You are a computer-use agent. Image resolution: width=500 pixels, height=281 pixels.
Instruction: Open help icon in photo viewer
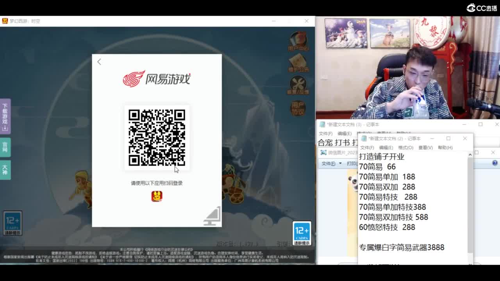tap(495, 163)
